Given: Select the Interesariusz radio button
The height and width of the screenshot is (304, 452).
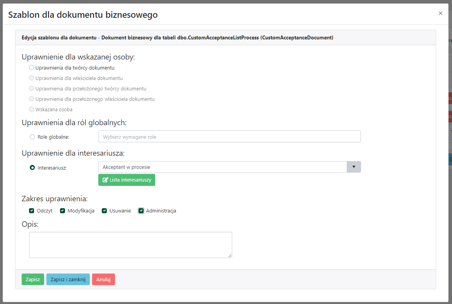Looking at the screenshot, I should (x=33, y=168).
